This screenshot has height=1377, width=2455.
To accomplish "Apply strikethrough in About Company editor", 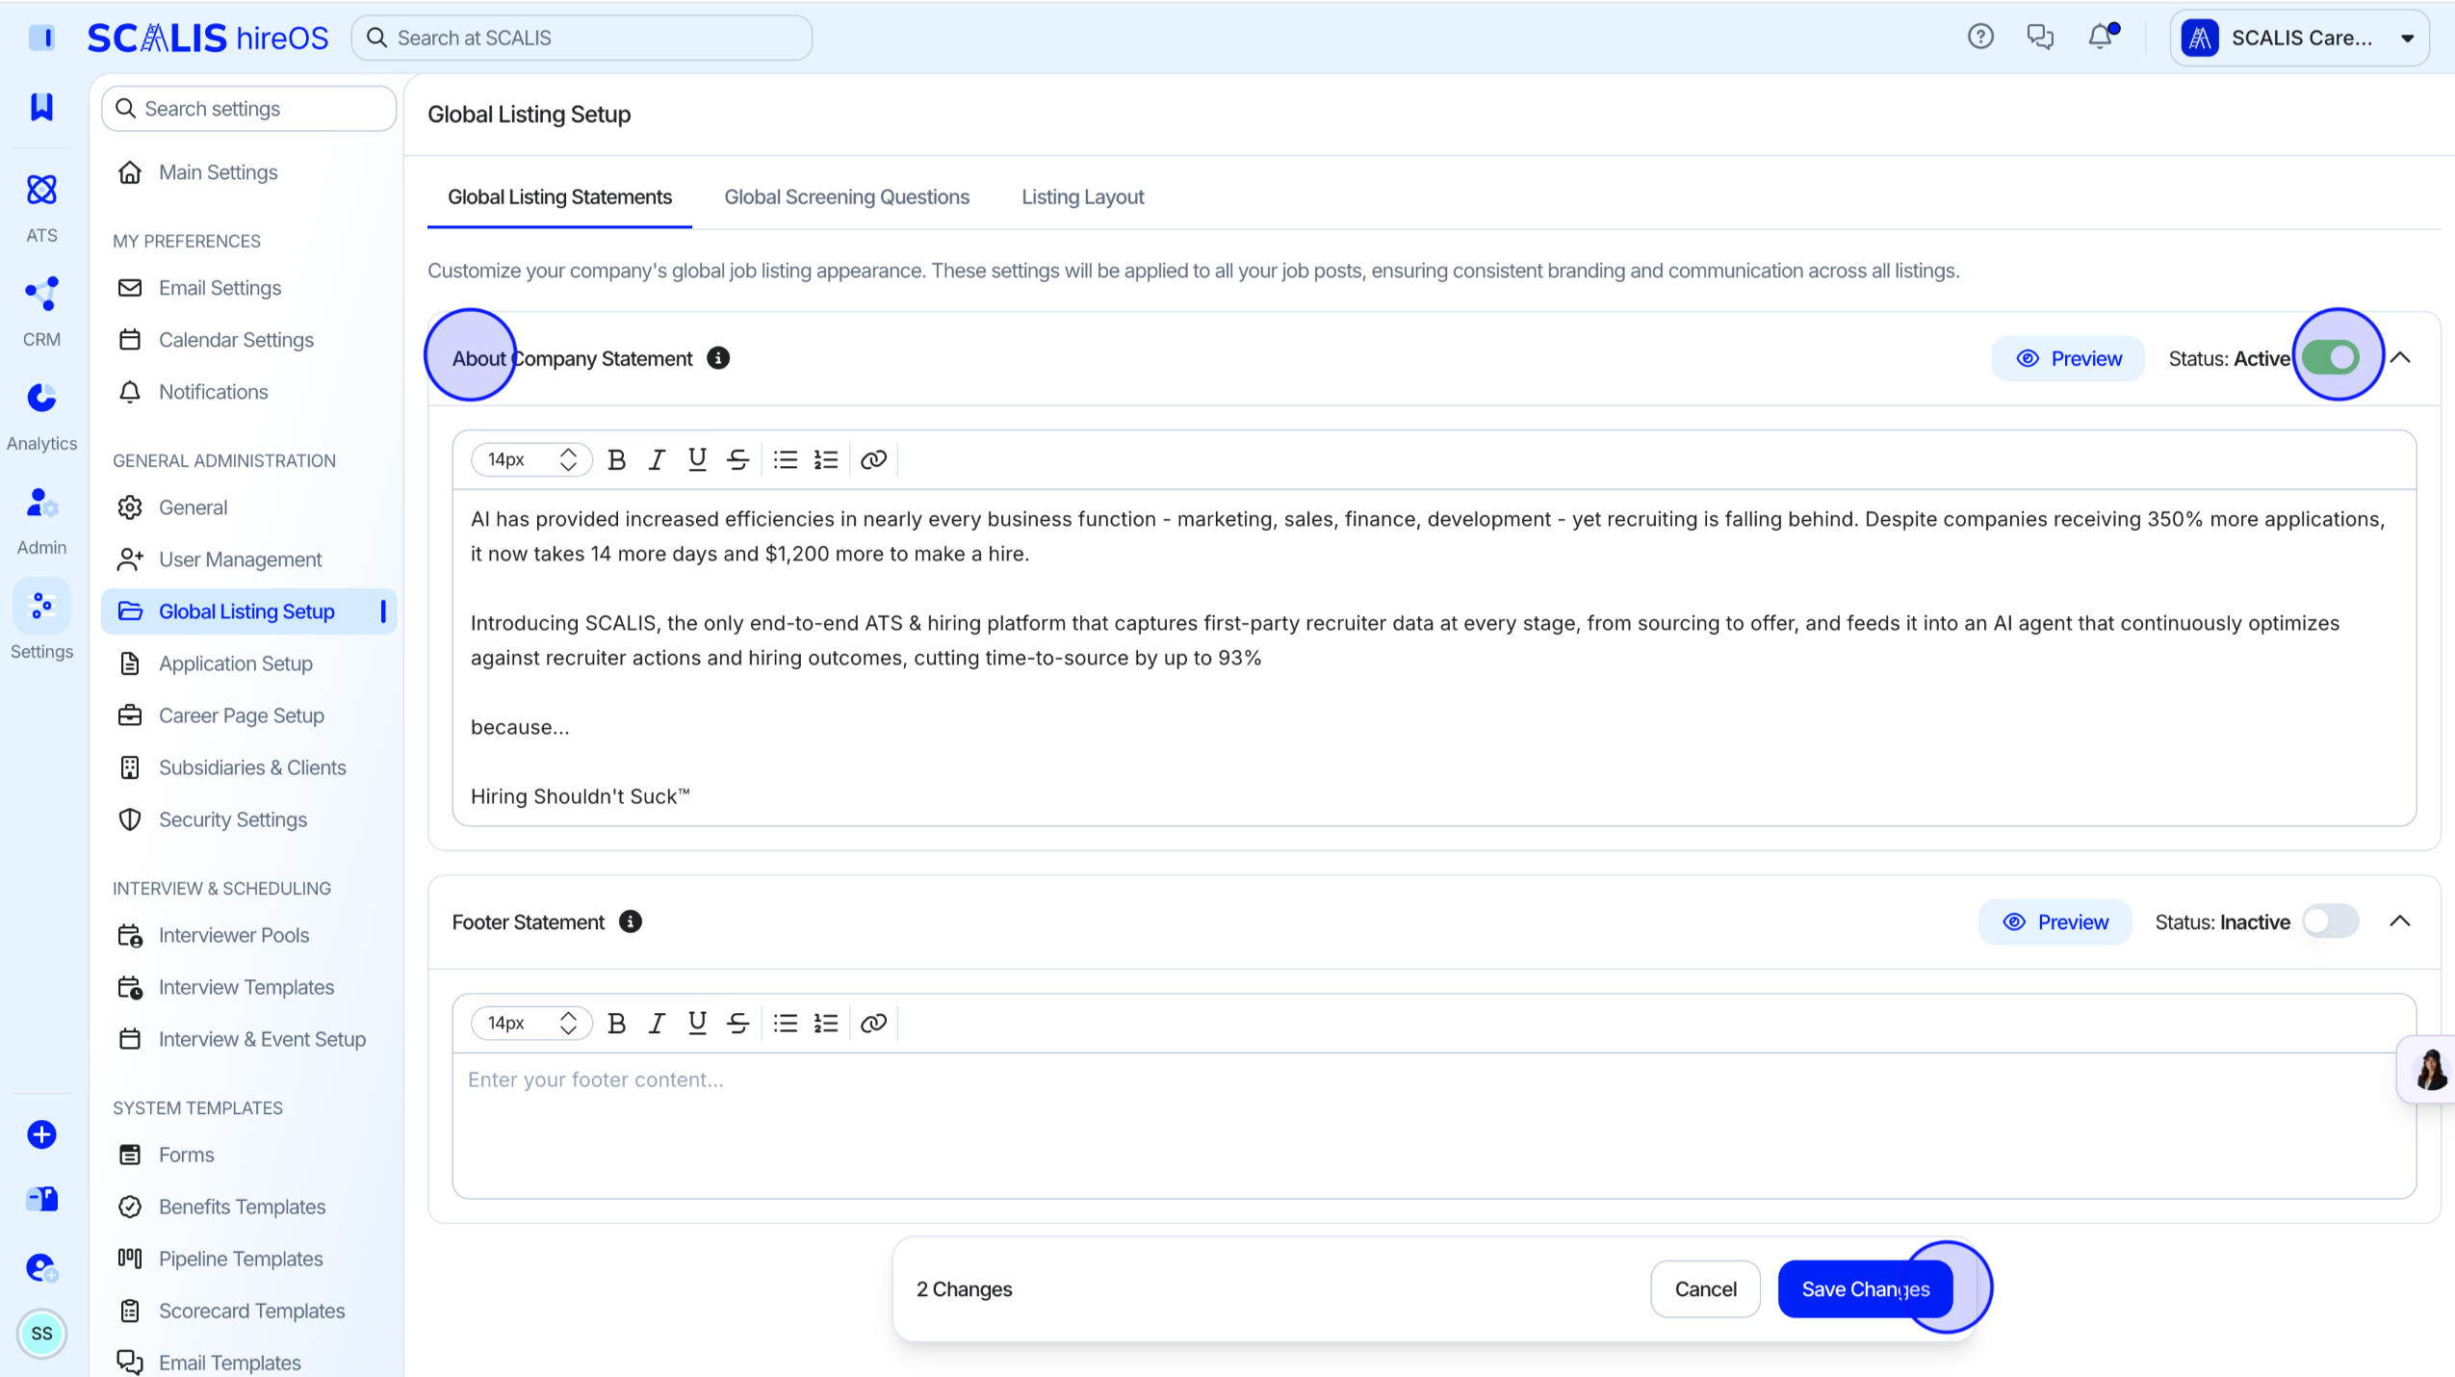I will (x=738, y=460).
